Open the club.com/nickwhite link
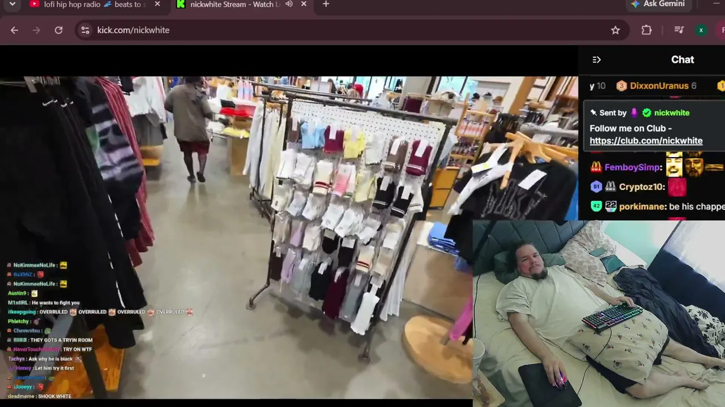This screenshot has width=725, height=407. coord(646,141)
